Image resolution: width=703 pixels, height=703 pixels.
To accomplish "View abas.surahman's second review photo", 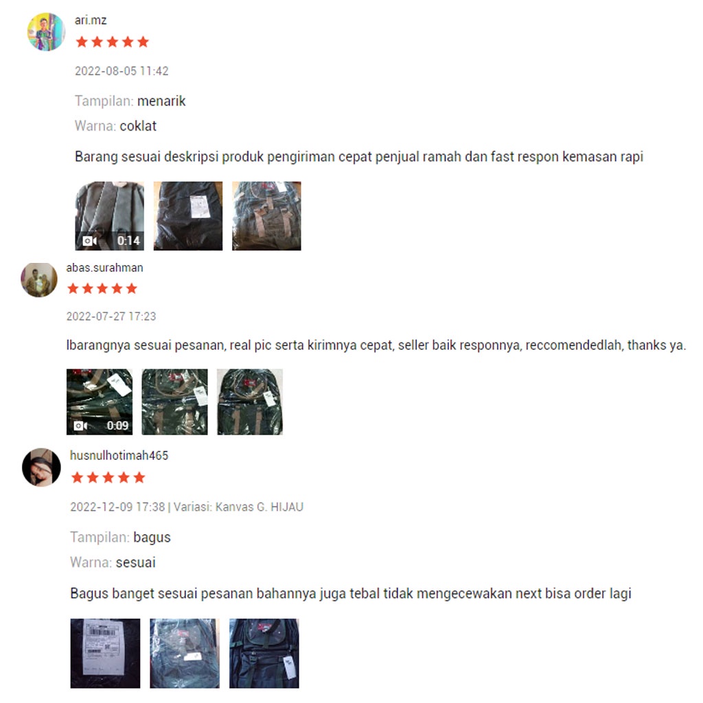I will click(175, 402).
